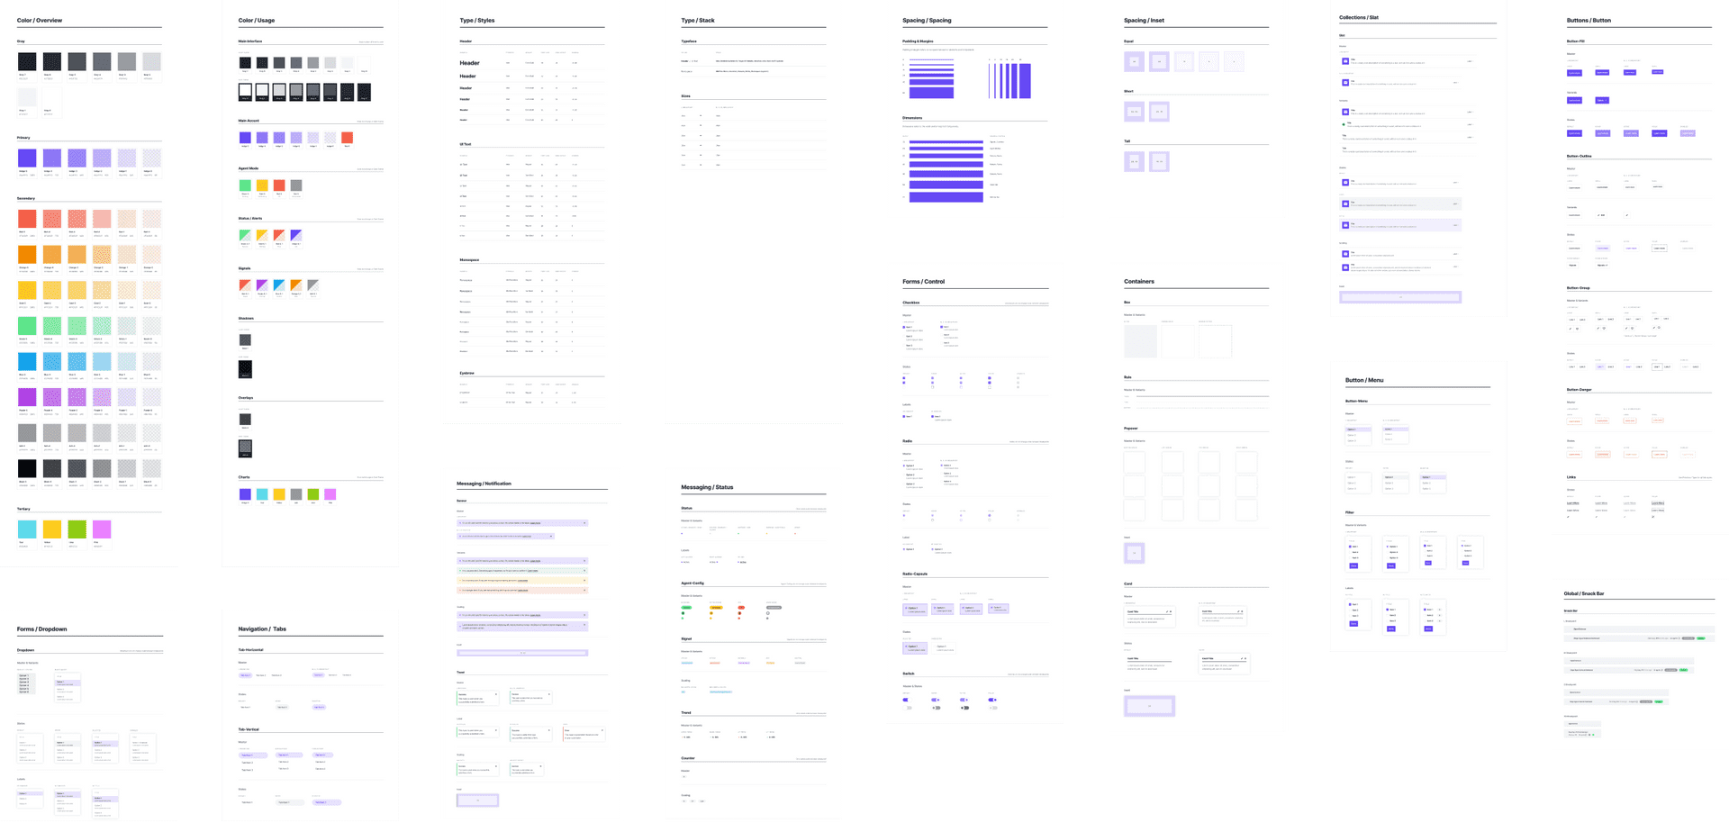
Task: Click the pink swatch under Tertiary
Action: 102,529
